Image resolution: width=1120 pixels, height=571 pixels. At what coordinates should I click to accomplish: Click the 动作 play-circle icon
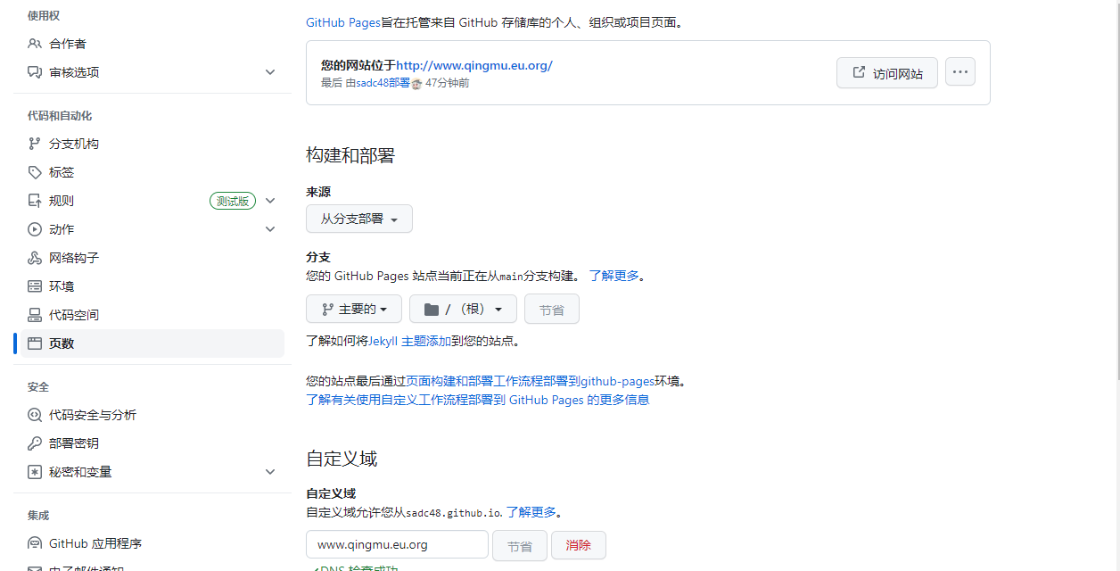pyautogui.click(x=35, y=229)
